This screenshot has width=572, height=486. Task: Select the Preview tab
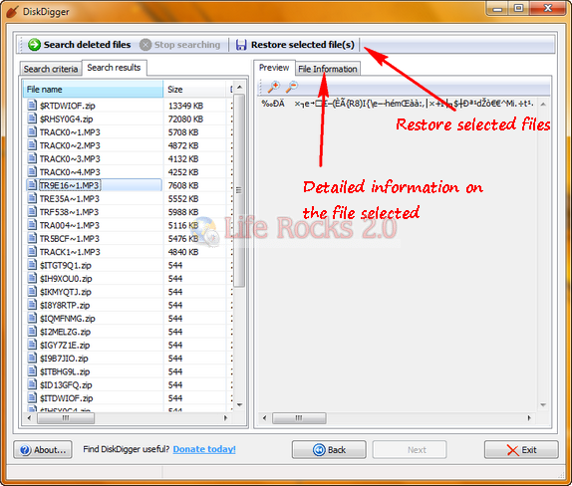[x=274, y=68]
